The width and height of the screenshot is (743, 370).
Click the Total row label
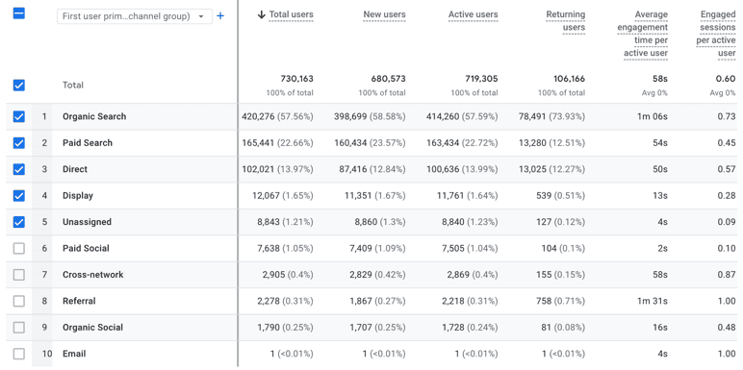[x=73, y=86]
